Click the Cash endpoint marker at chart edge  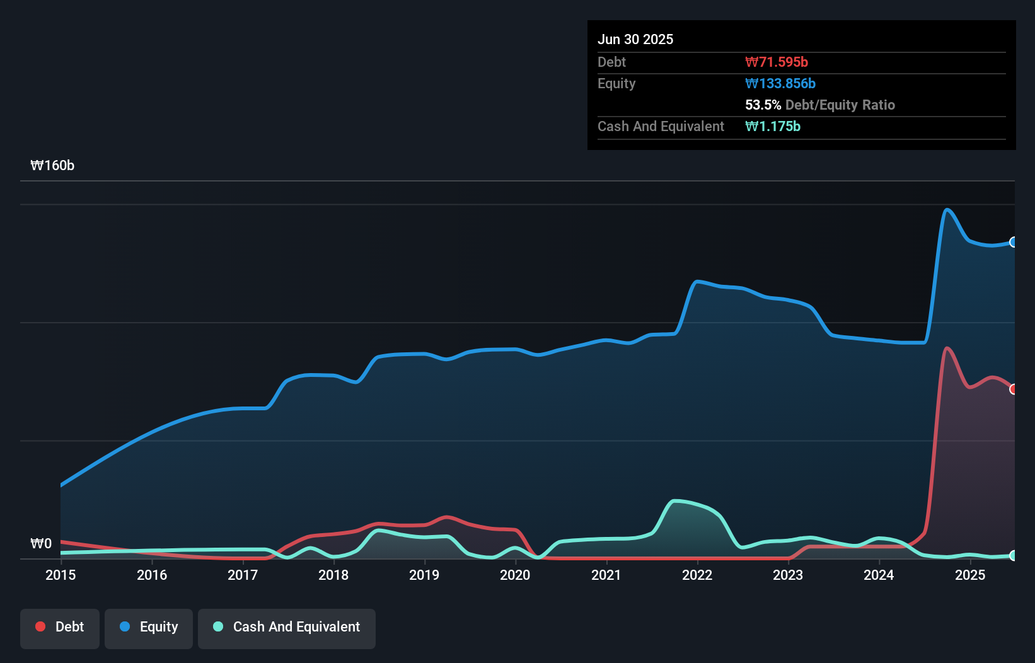[1014, 556]
